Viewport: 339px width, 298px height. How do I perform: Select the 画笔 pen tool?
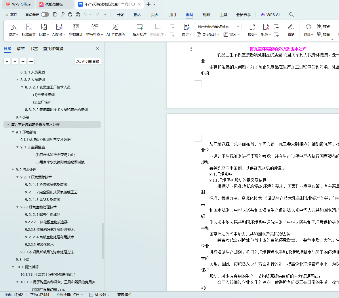coord(291,27)
